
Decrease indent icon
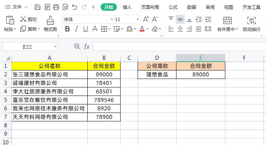(199, 19)
